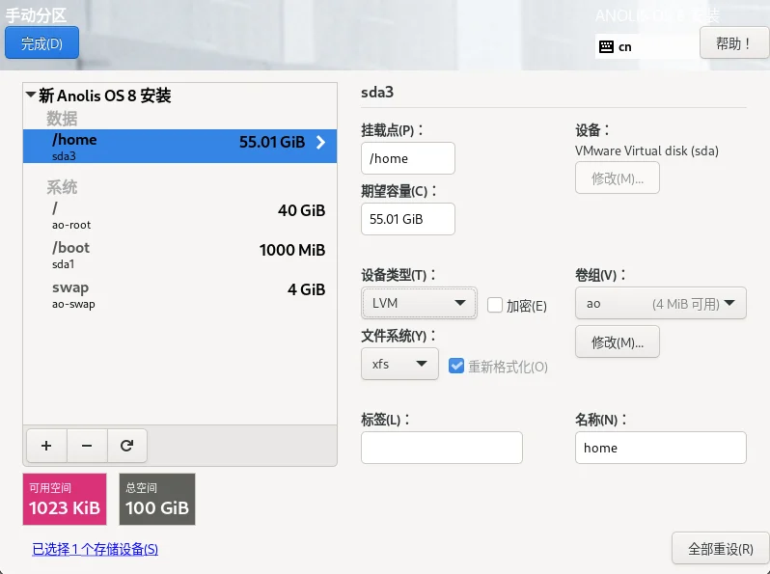This screenshot has width=770, height=574.
Task: Click the 全部重设(R) reset all button
Action: (721, 549)
